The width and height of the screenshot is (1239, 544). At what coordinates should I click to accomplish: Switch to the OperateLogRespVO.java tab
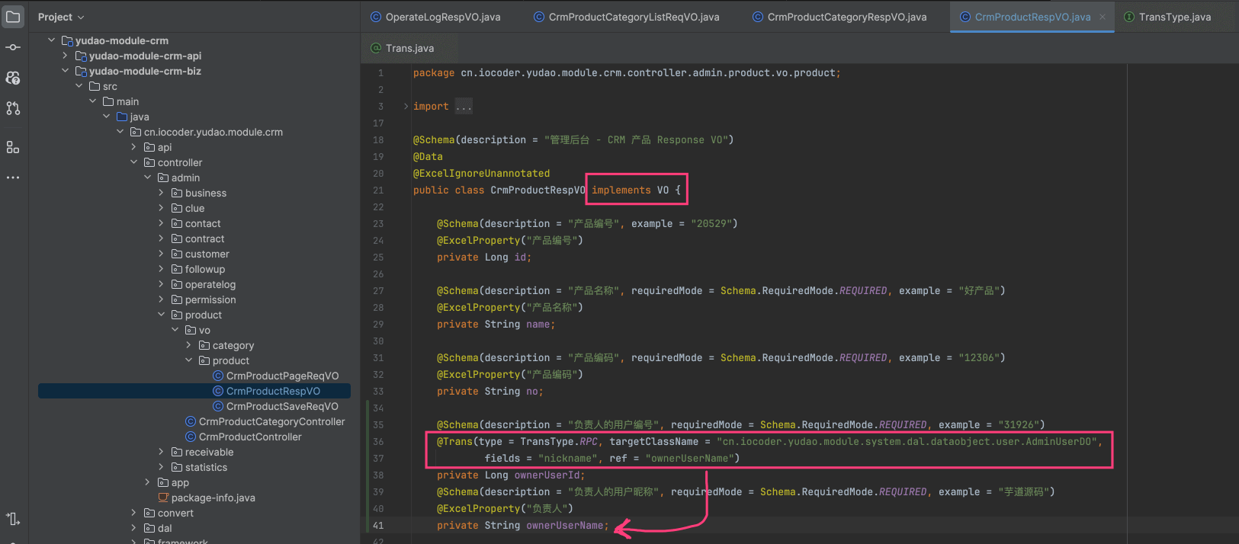point(442,17)
